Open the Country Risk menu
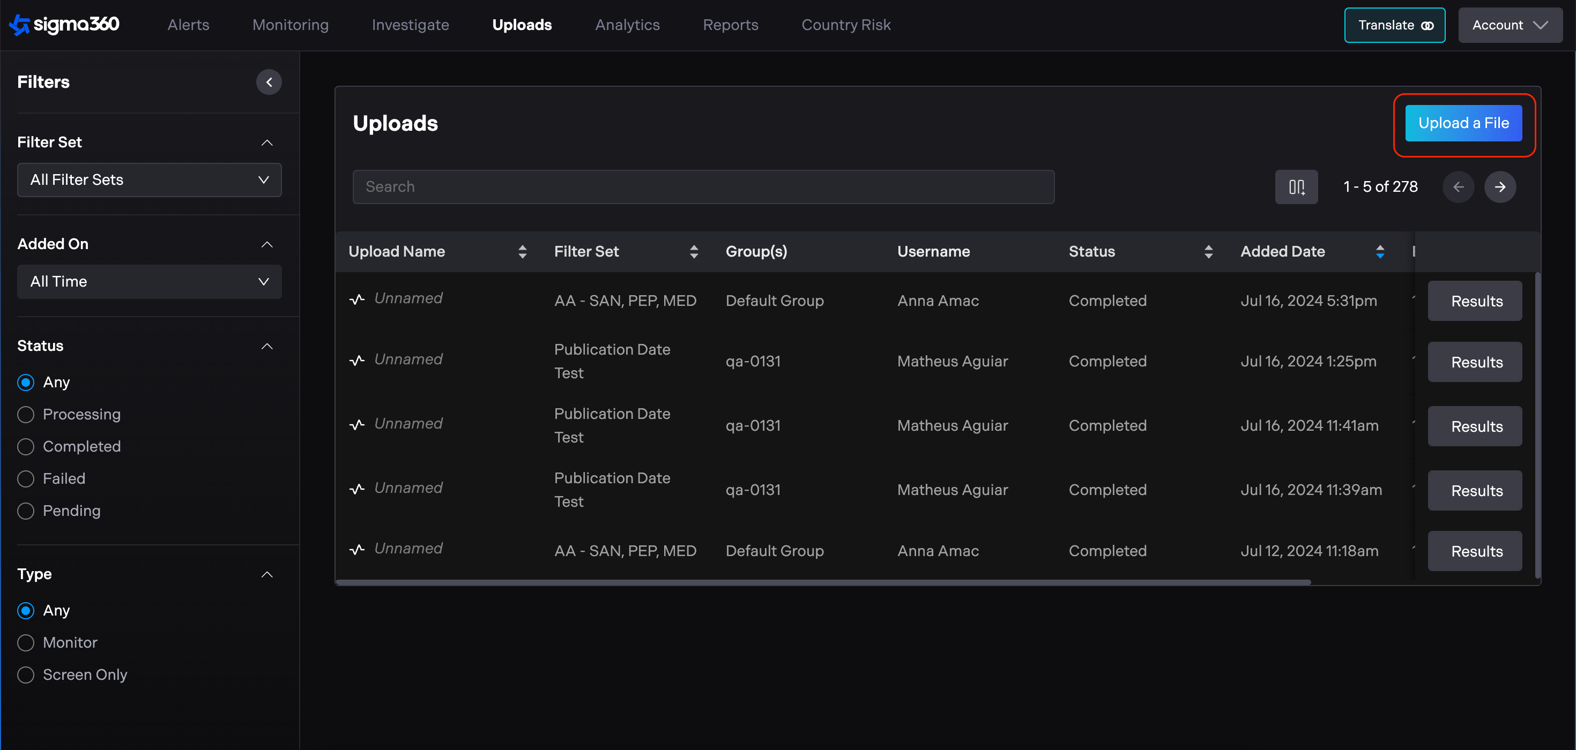Image resolution: width=1576 pixels, height=750 pixels. click(x=845, y=25)
